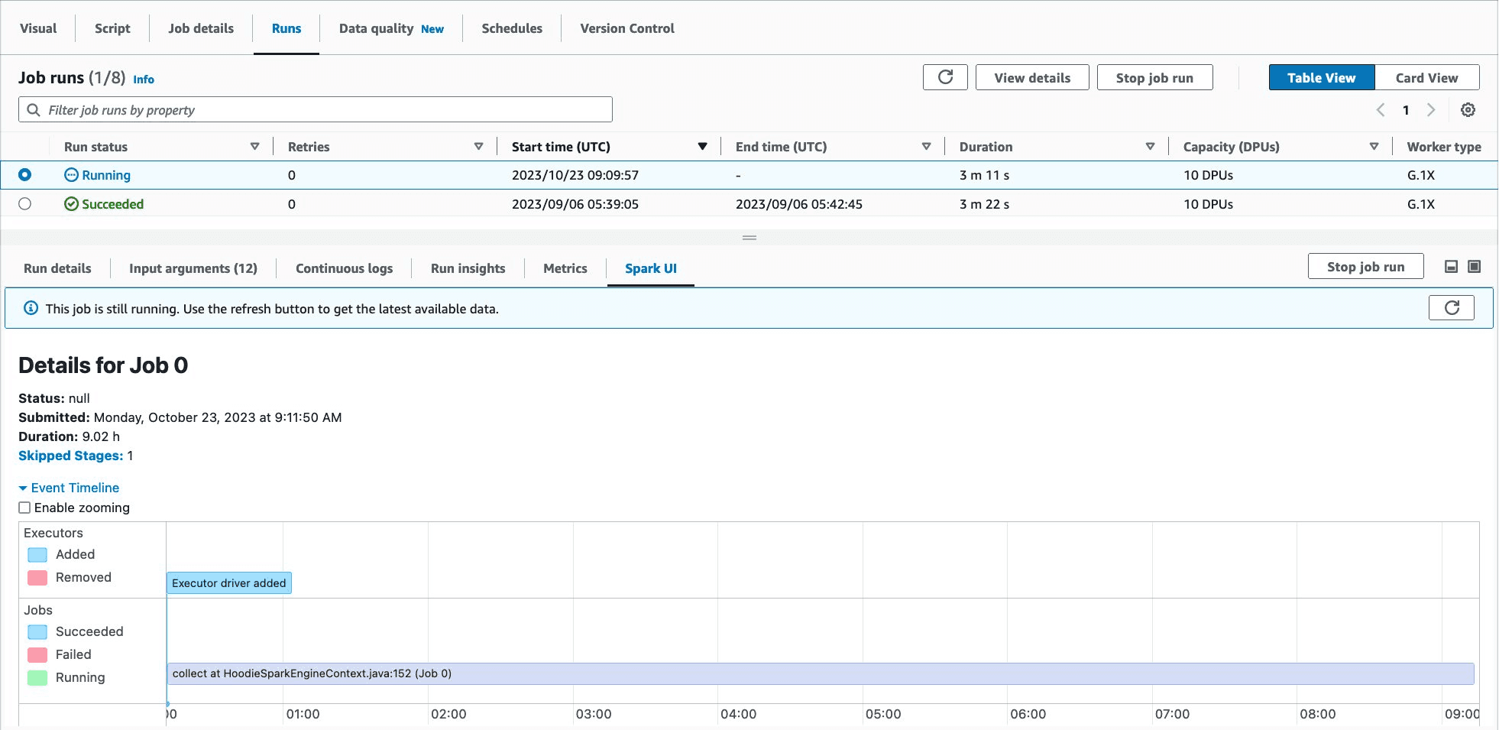Click the info icon in running banner
Image resolution: width=1499 pixels, height=730 pixels.
tap(31, 308)
